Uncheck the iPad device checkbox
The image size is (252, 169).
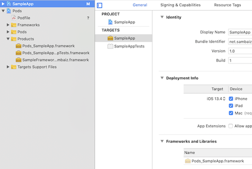pos(231,106)
